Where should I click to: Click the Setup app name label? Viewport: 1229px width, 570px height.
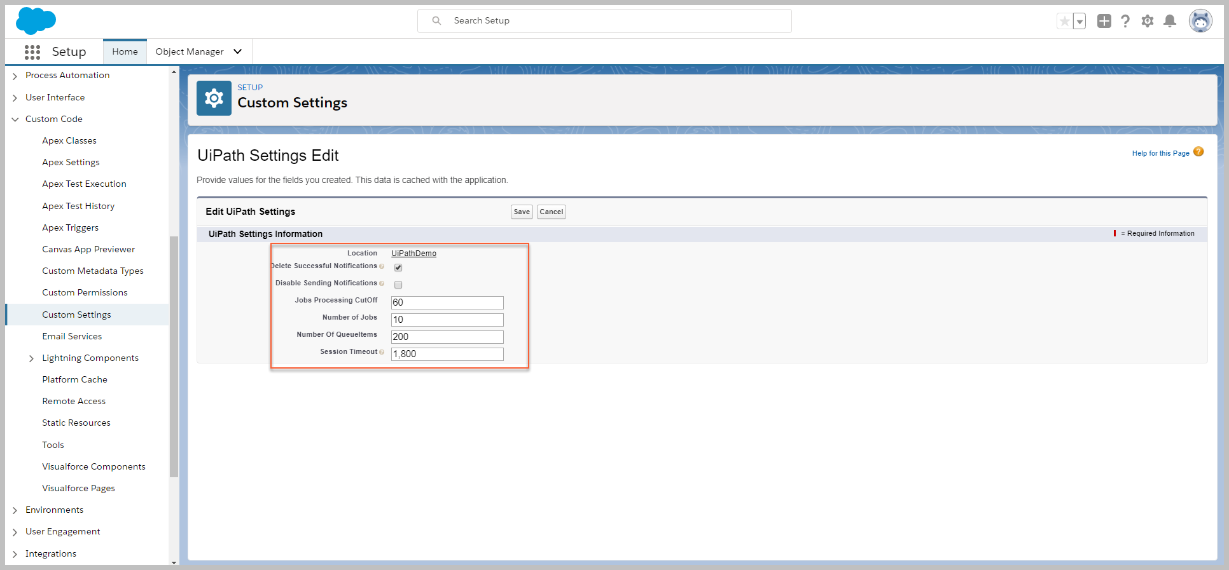pos(69,51)
